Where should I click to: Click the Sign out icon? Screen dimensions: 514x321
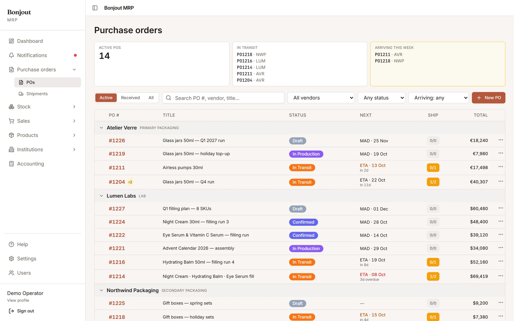(11, 311)
